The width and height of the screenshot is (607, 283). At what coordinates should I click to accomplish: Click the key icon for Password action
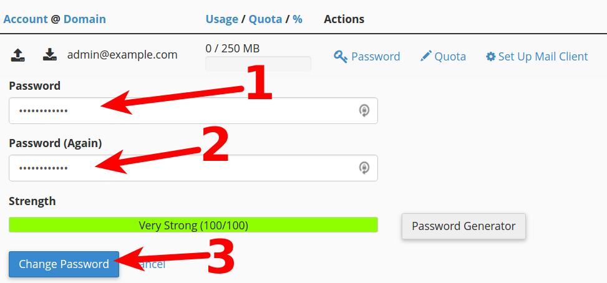point(341,57)
